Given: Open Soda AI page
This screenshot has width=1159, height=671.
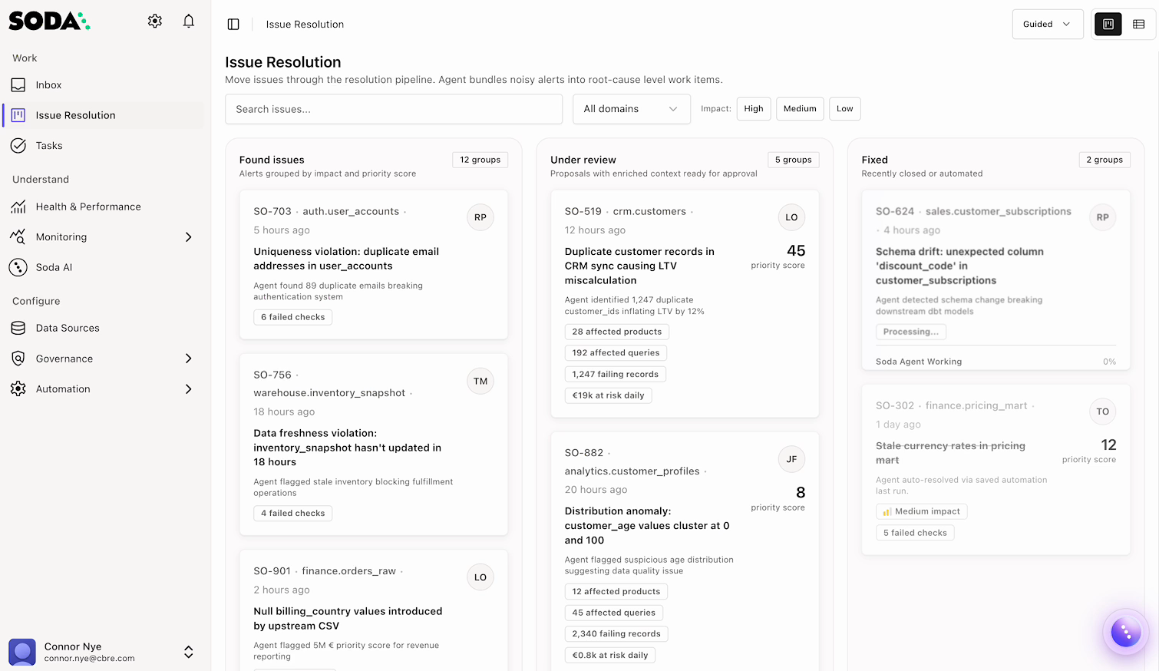Looking at the screenshot, I should [104, 267].
